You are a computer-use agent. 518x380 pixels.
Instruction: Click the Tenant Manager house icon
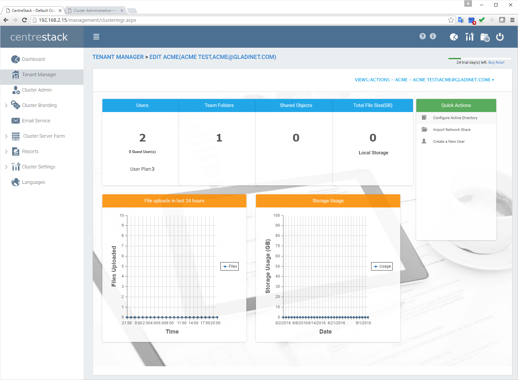(x=15, y=75)
